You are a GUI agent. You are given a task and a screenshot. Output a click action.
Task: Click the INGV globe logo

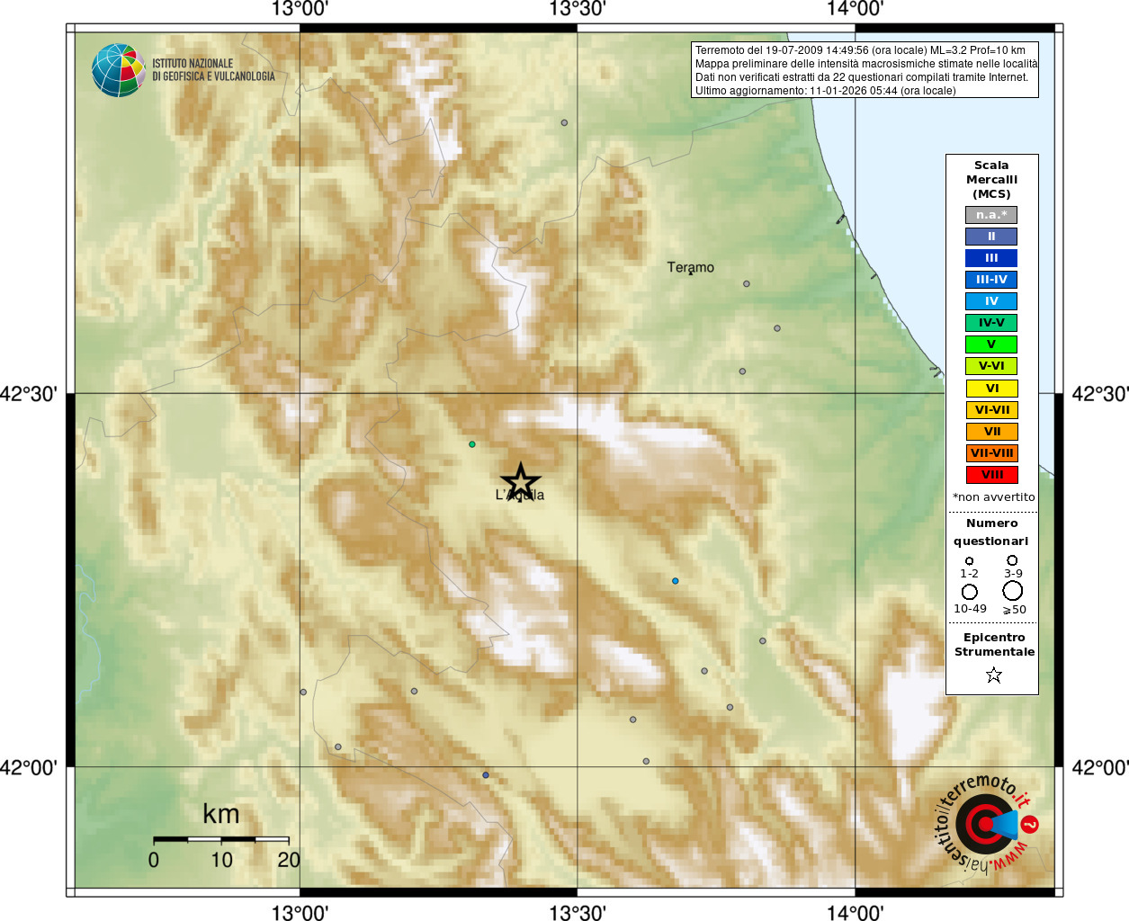[119, 70]
